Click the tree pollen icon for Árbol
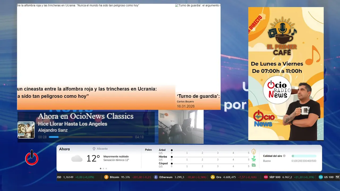Screen dimensions: 340x191 [x=254, y=151]
